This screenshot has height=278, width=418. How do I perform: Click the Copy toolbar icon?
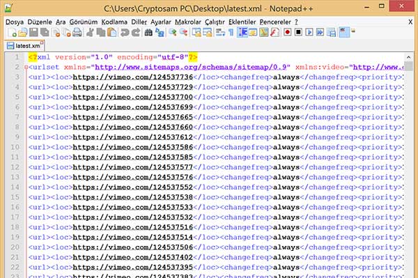point(101,32)
